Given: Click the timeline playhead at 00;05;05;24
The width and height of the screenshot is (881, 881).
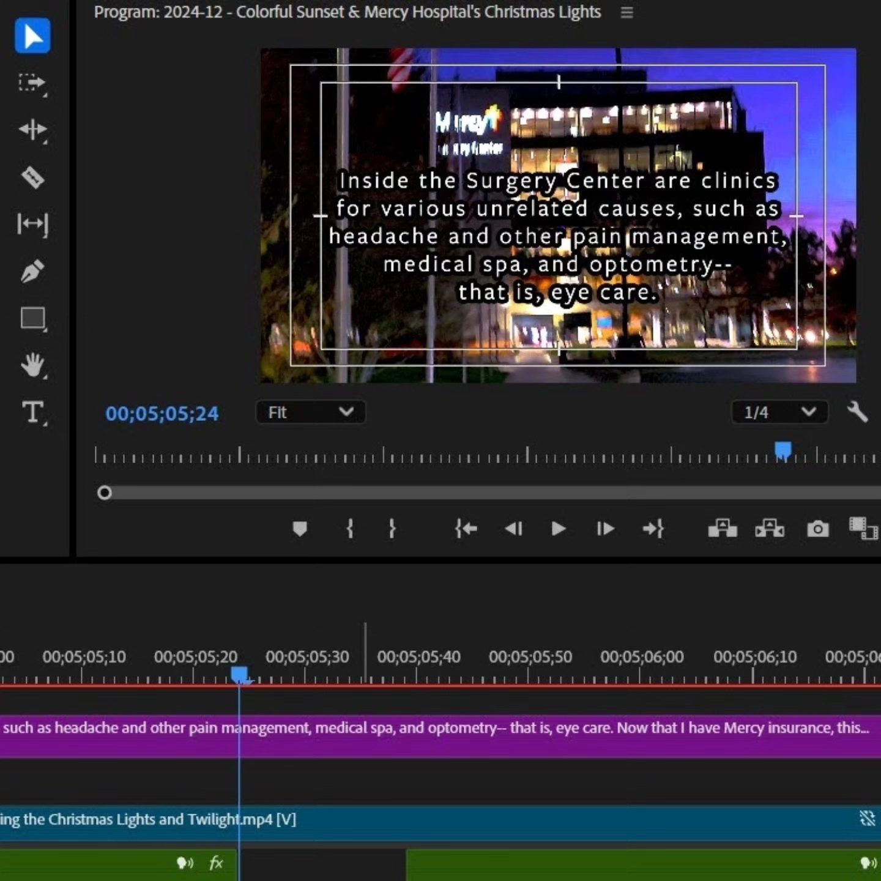Looking at the screenshot, I should (x=239, y=675).
